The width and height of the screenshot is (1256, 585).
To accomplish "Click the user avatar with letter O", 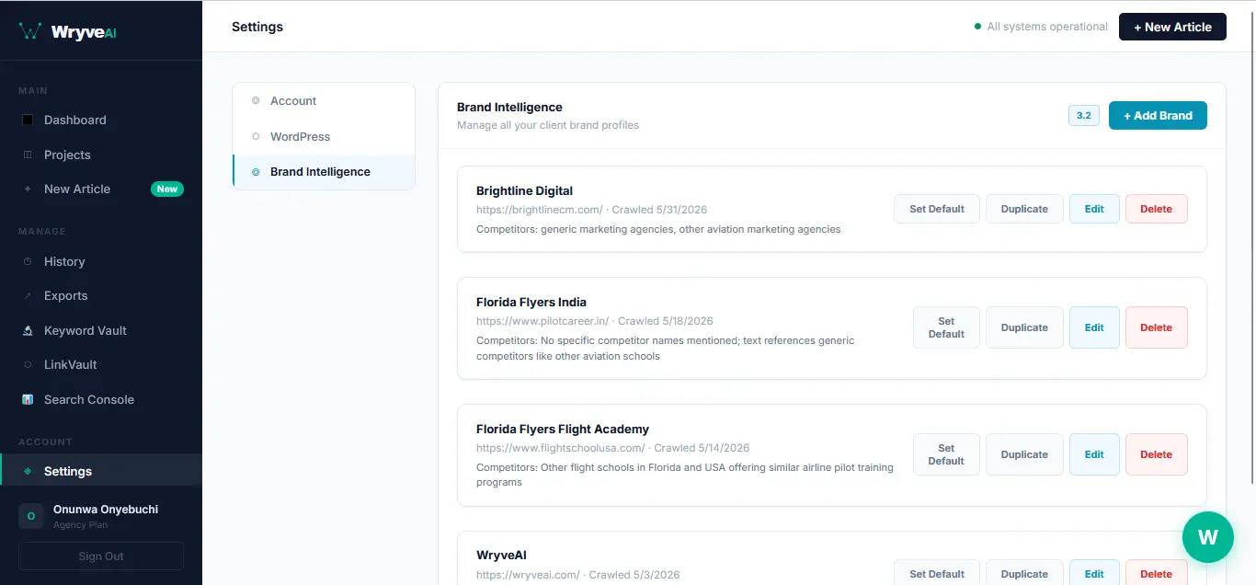I will click(x=31, y=516).
